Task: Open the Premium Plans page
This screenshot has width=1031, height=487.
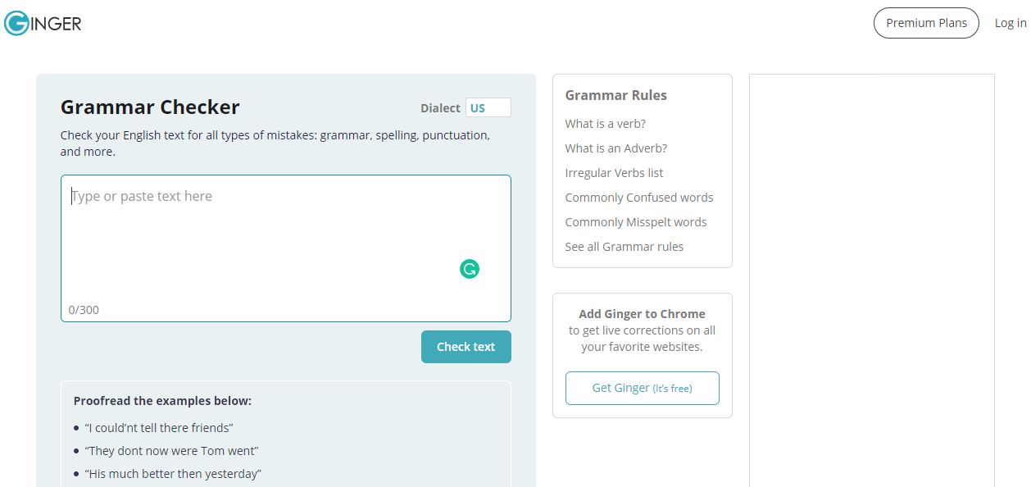Action: (927, 23)
